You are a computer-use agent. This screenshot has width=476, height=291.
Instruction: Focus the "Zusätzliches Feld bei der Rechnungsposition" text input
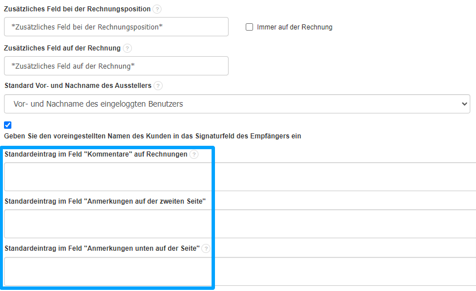point(116,27)
